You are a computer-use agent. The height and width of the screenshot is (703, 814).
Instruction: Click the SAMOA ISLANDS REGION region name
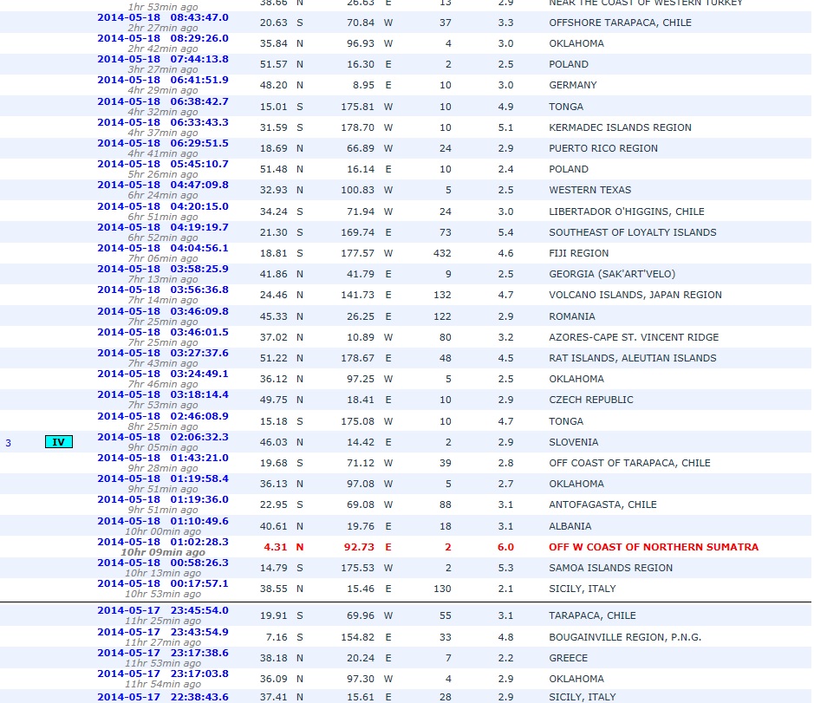point(610,568)
